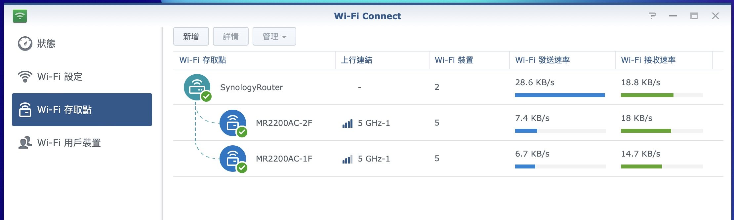This screenshot has height=220, width=734.
Task: Click the Wi-Fi 設定 signal icon
Action: [25, 77]
